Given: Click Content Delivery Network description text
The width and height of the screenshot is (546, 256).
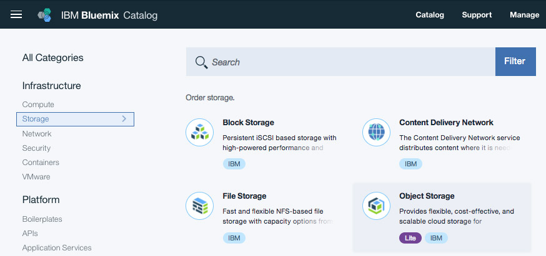Looking at the screenshot, I should (x=460, y=143).
